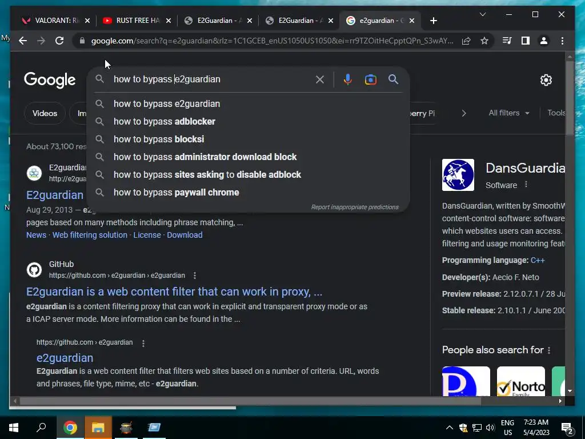Click the DansGuardian logo thumbnail
Screen dimensions: 585x439
458,175
